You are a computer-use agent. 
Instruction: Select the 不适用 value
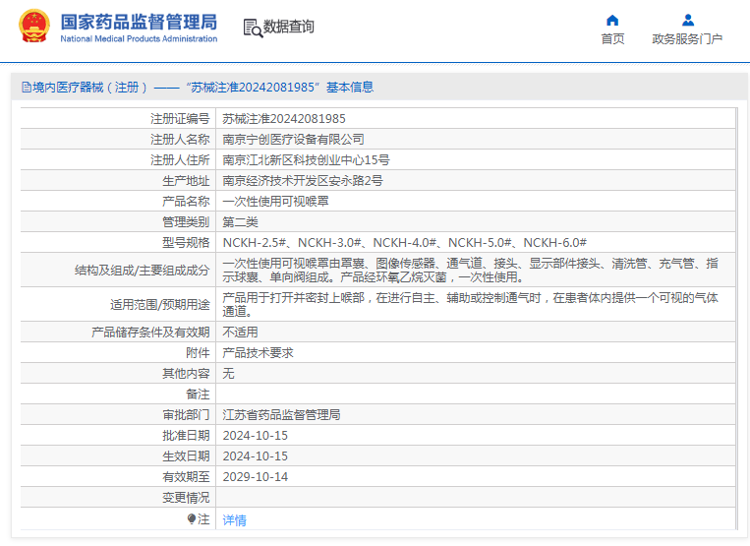(240, 333)
